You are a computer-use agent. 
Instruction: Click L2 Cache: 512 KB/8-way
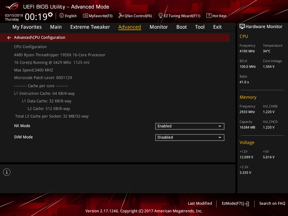click(x=49, y=109)
